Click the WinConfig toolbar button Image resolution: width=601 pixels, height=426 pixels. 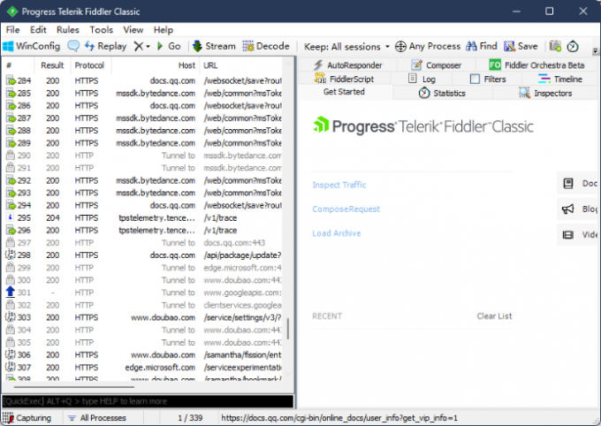point(32,46)
